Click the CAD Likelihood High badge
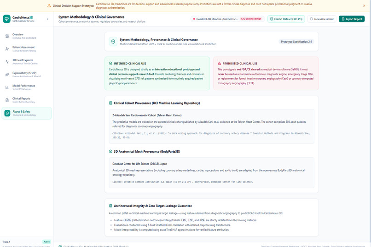The width and height of the screenshot is (371, 247). pos(251,19)
